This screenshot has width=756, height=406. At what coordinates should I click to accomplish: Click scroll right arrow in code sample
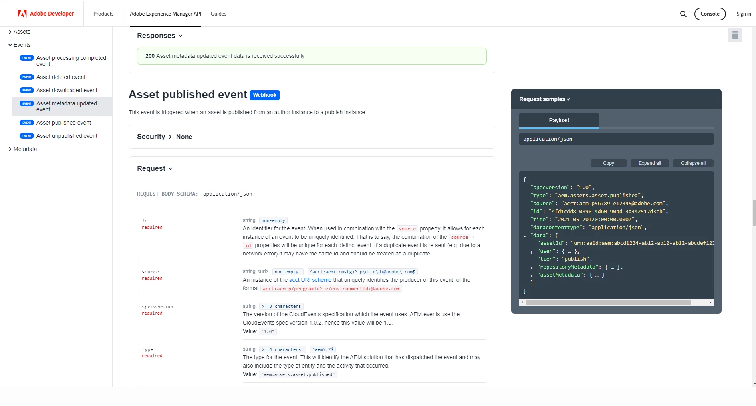coord(710,303)
